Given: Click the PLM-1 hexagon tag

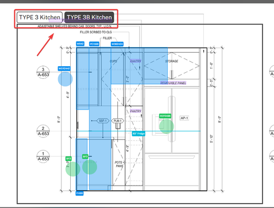Looking at the screenshot, I should click(118, 121).
